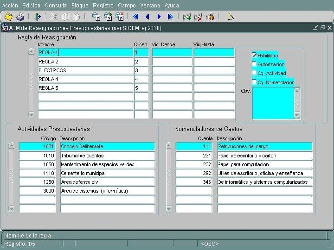Click down arrow of Nomencladores de Gastos scrollbar
Image resolution: width=334 pixels, height=250 pixels.
point(168,209)
